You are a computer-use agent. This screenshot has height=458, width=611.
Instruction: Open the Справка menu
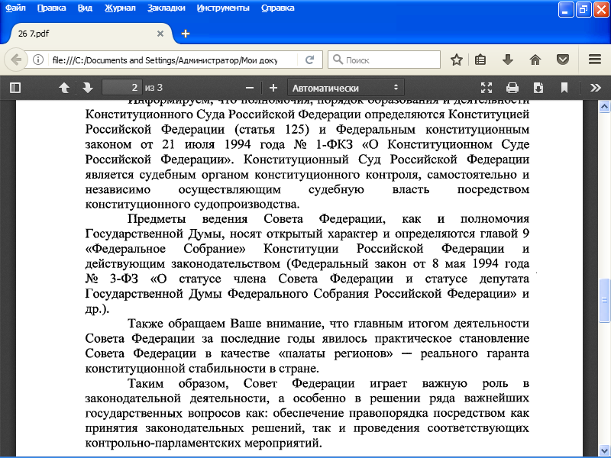278,8
